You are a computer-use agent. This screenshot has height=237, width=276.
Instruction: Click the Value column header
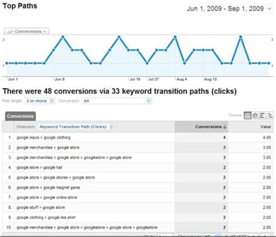coord(265,127)
